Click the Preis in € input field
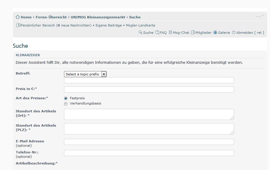Viewport: 270px width, 170px height. pyautogui.click(x=149, y=89)
